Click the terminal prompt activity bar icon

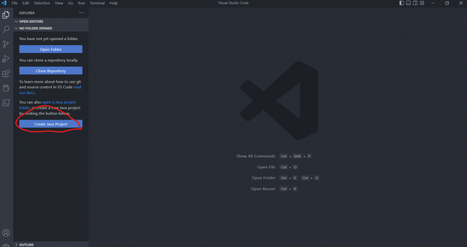5,103
